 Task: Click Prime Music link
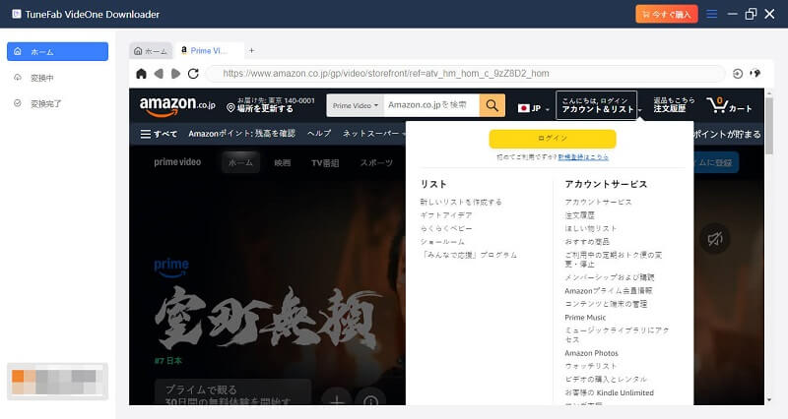coord(585,317)
